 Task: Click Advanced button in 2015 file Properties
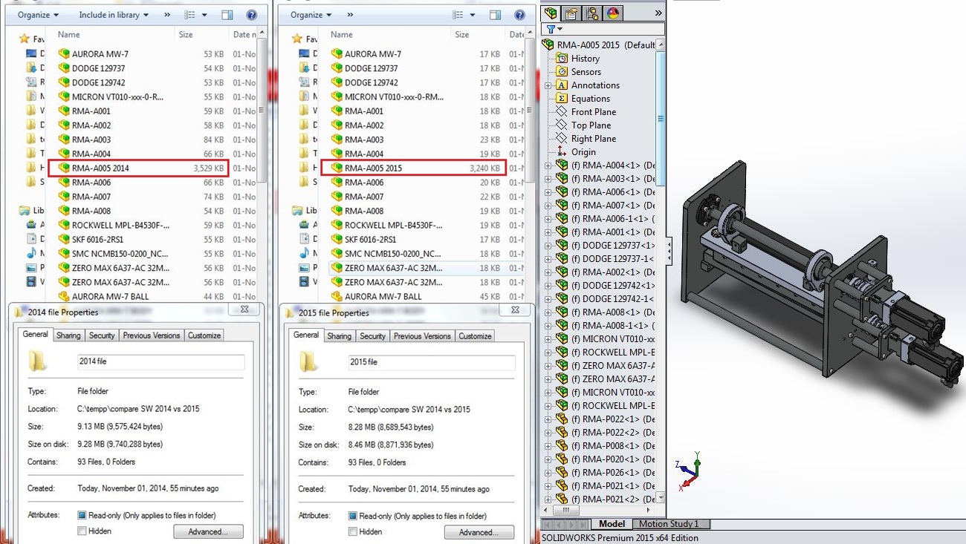tap(479, 532)
